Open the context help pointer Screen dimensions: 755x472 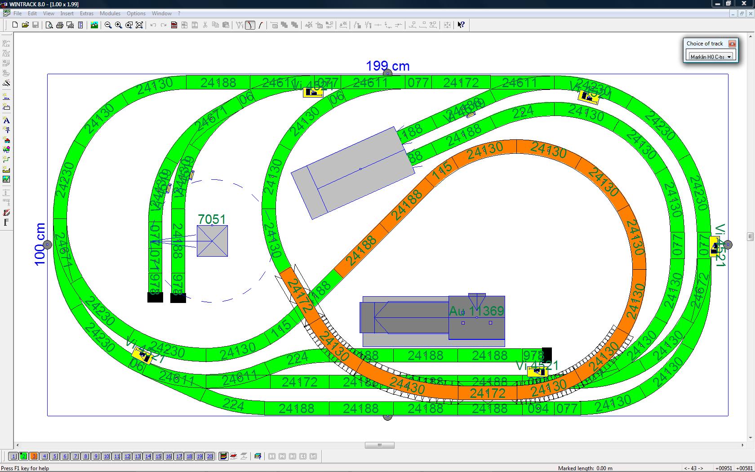click(x=461, y=25)
